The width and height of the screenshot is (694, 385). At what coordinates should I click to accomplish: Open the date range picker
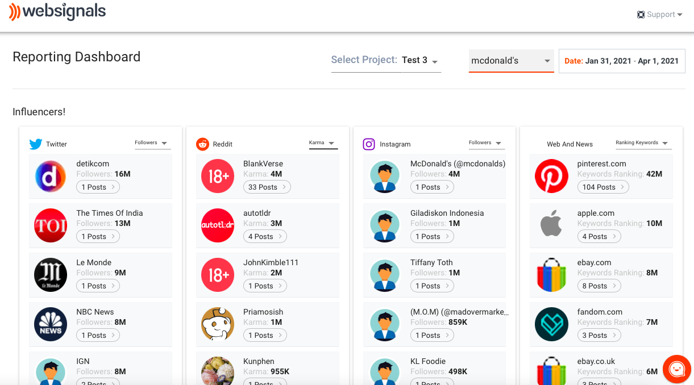622,61
